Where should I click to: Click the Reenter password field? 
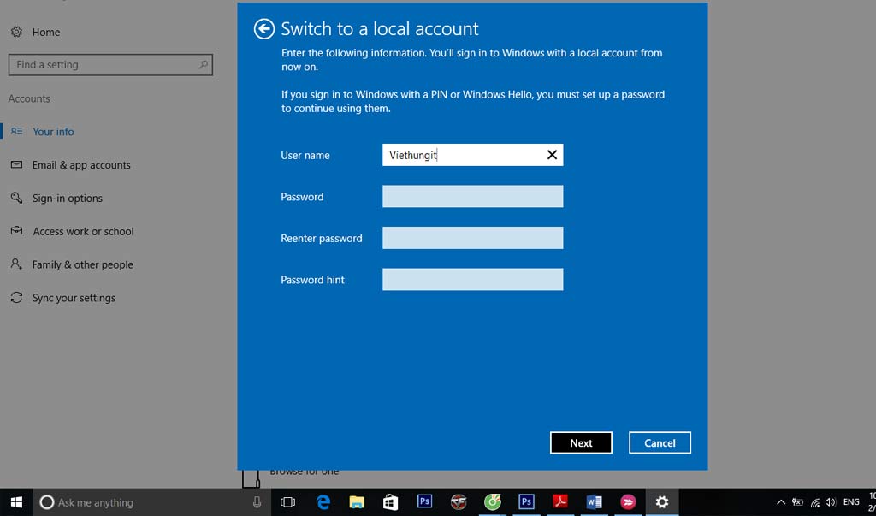coord(472,238)
